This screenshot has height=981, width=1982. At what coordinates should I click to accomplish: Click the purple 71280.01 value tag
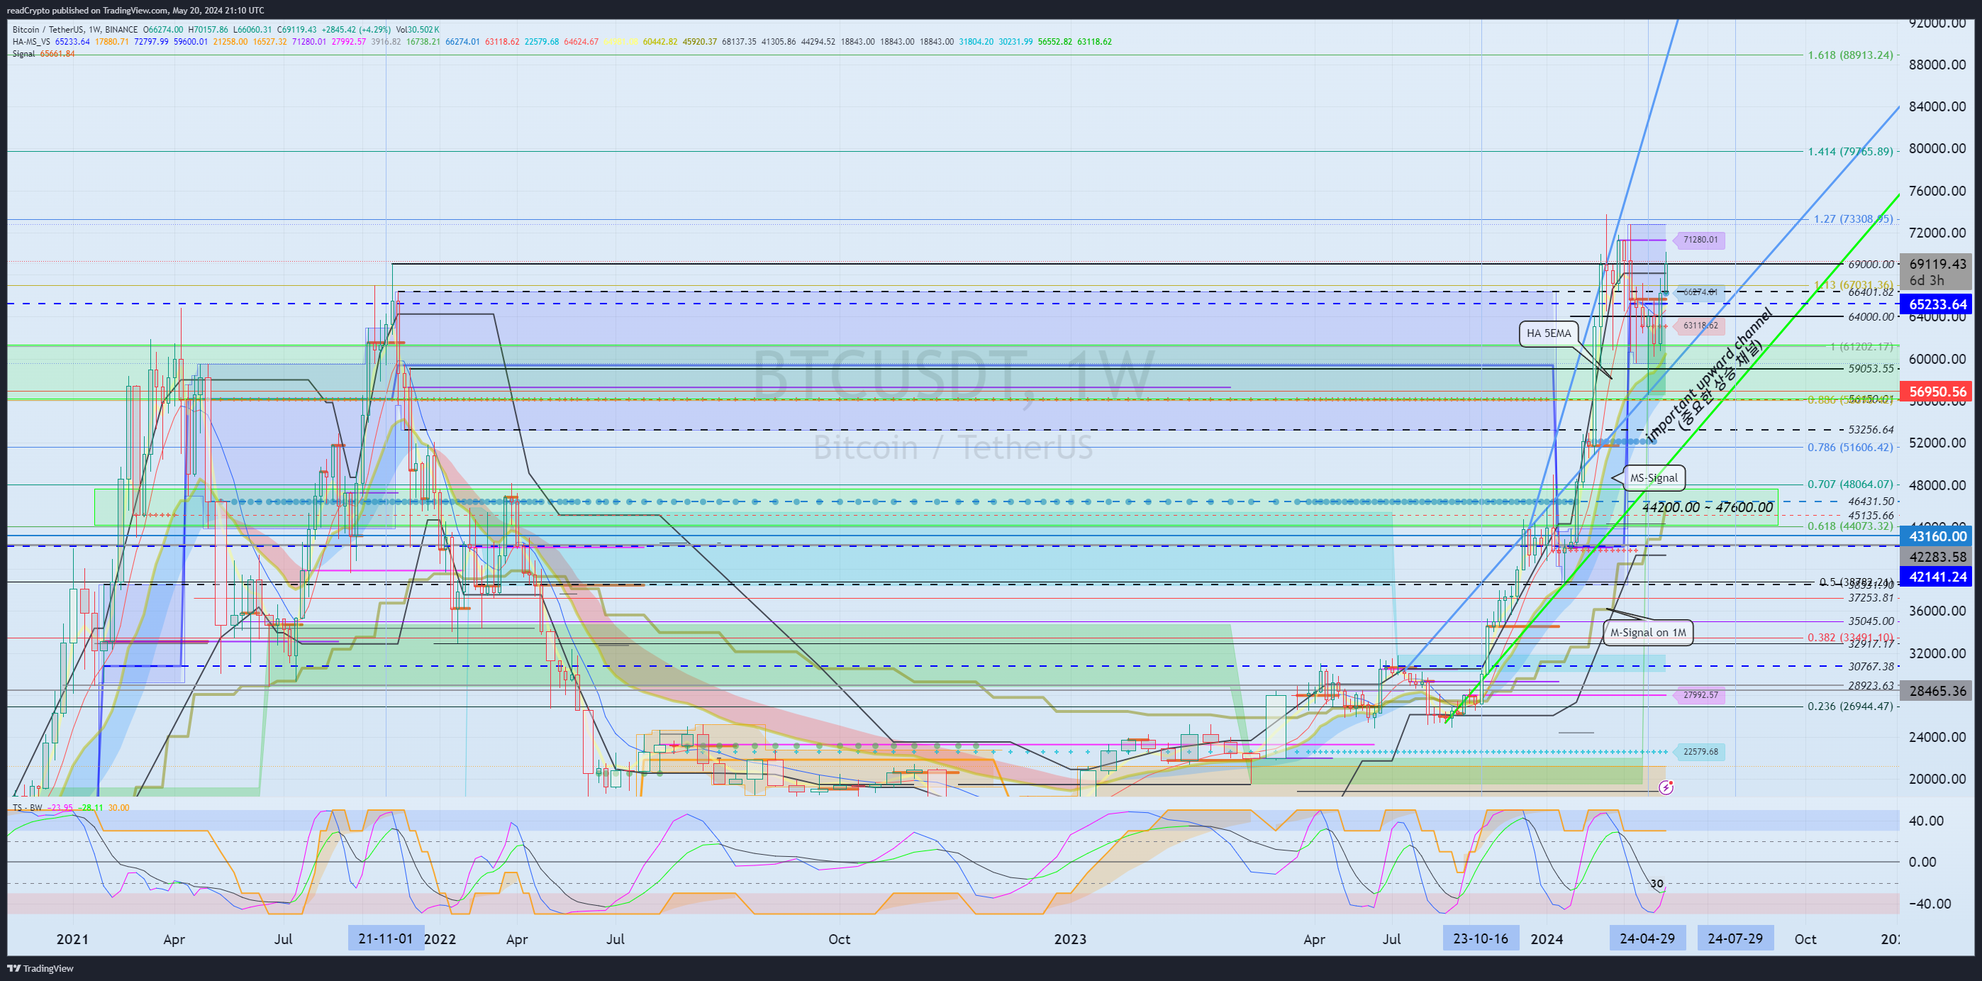1700,239
